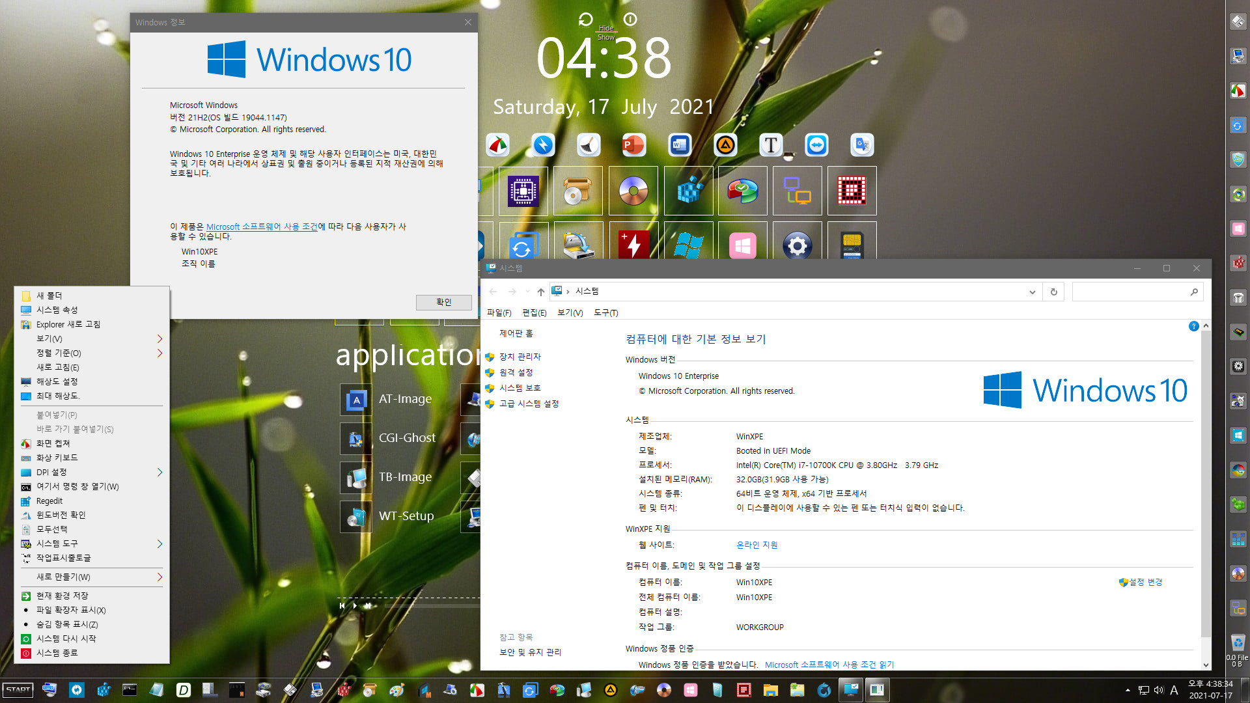Open TB-Image from the application list
Viewport: 1250px width, 703px height.
coord(388,477)
